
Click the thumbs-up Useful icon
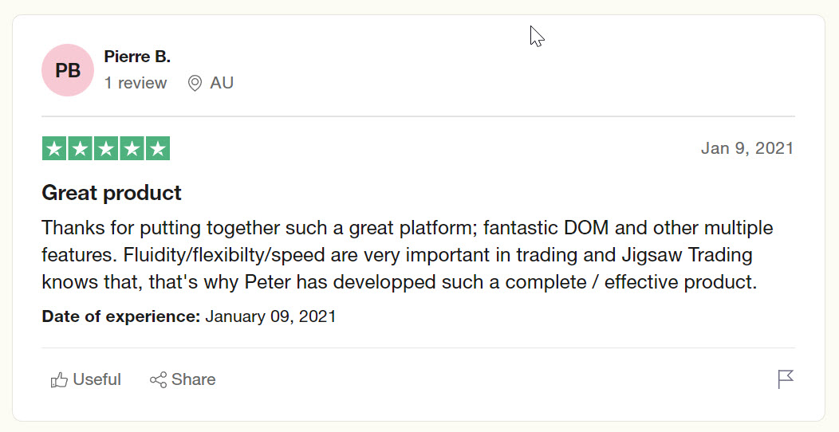coord(59,379)
